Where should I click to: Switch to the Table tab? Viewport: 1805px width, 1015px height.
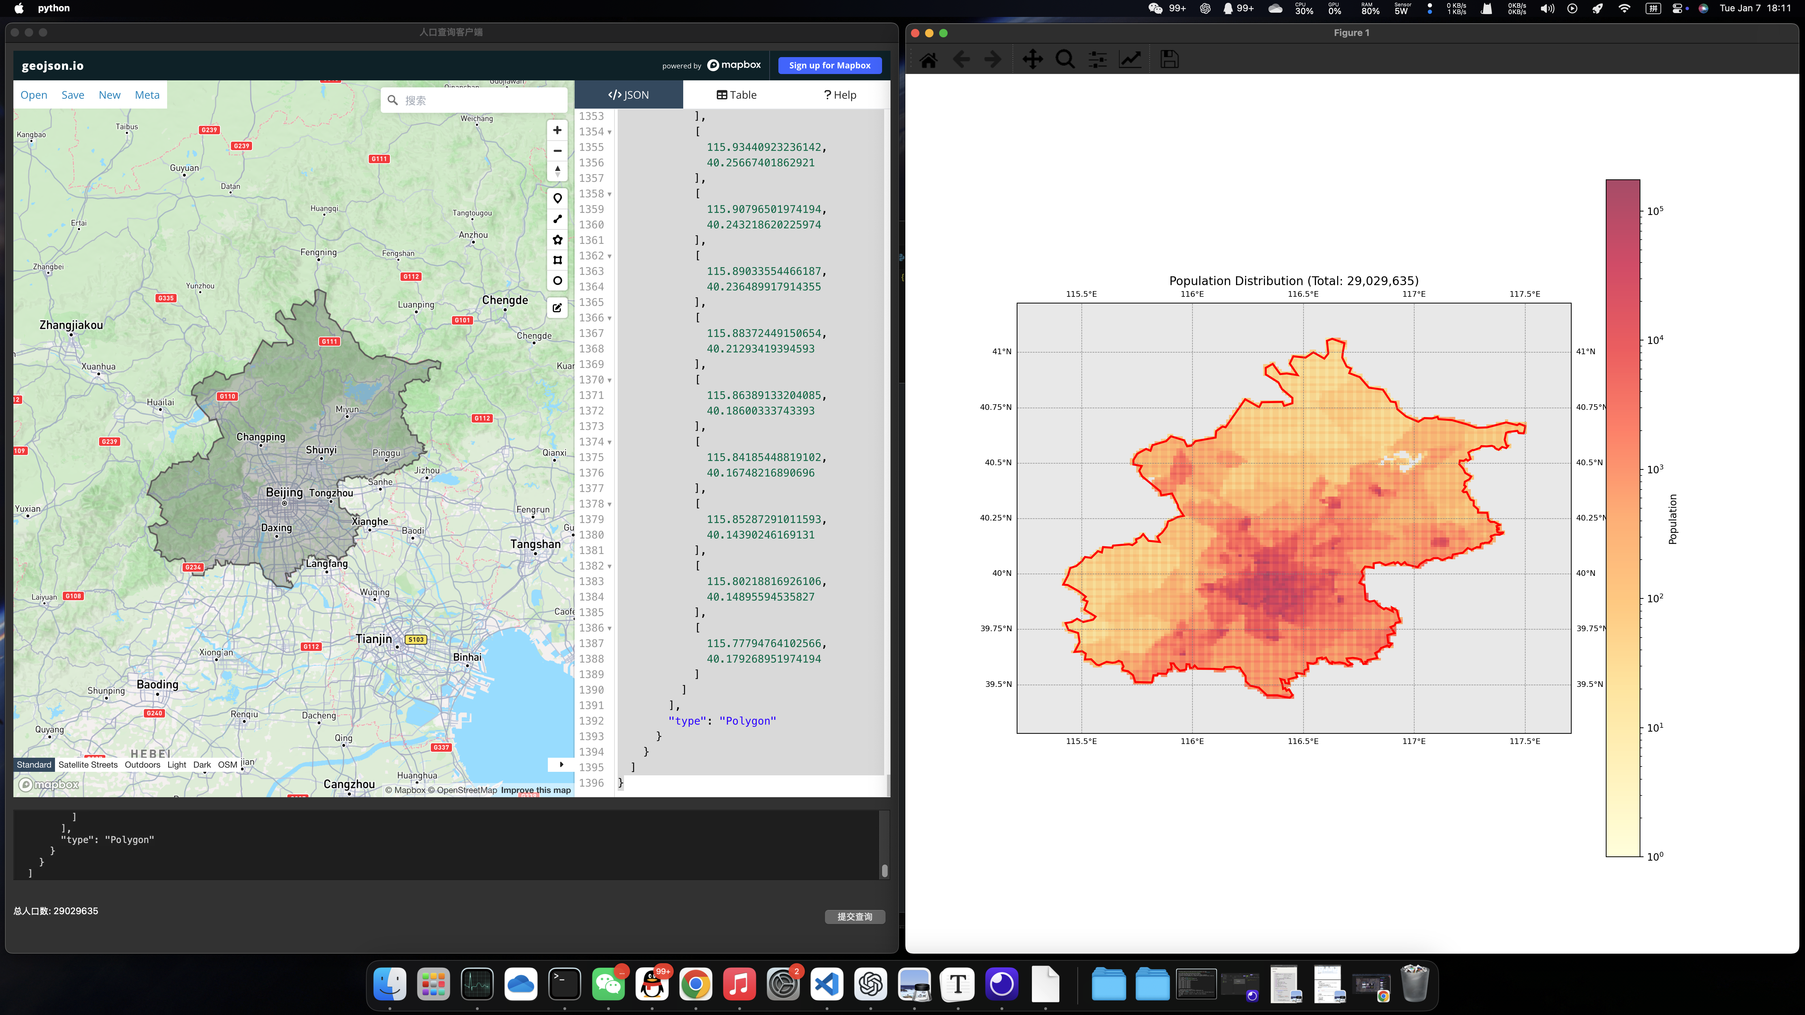[736, 94]
